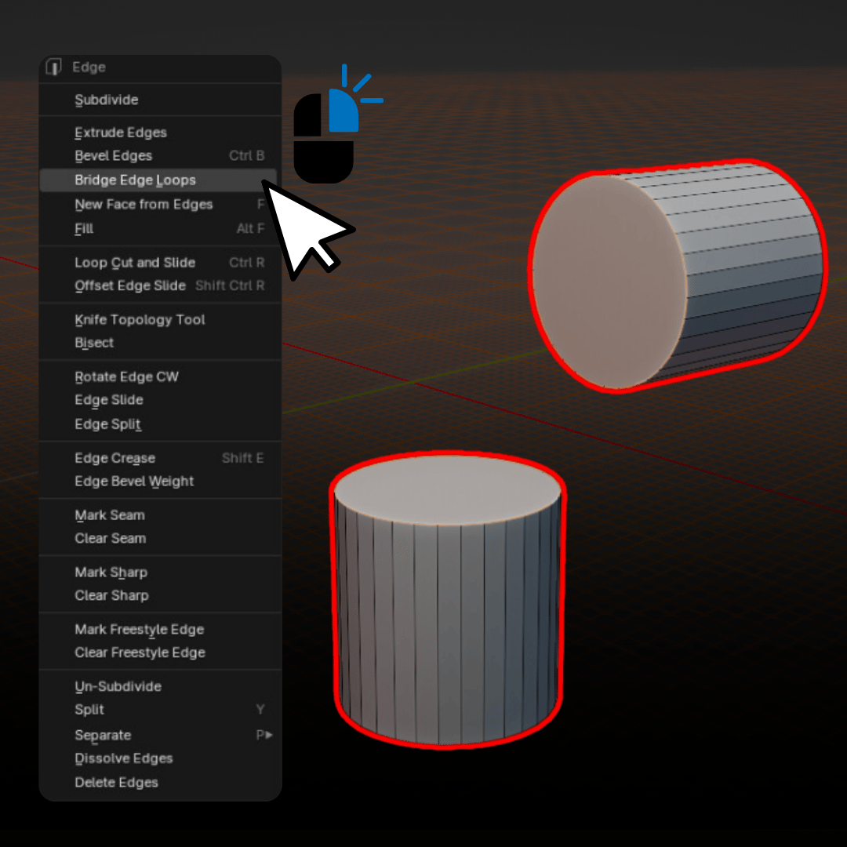The width and height of the screenshot is (847, 847).
Task: Click Clear Seam entry
Action: [x=161, y=539]
